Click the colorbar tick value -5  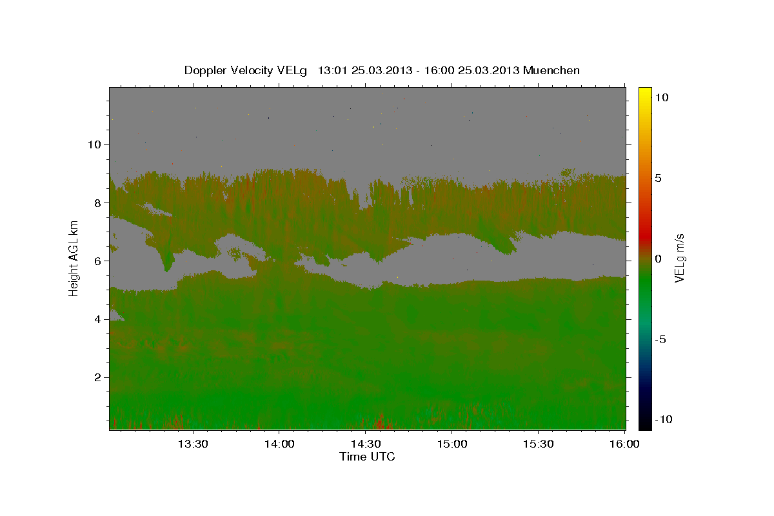click(660, 339)
